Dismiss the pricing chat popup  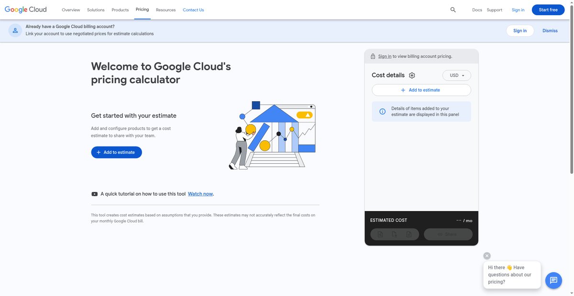[487, 256]
